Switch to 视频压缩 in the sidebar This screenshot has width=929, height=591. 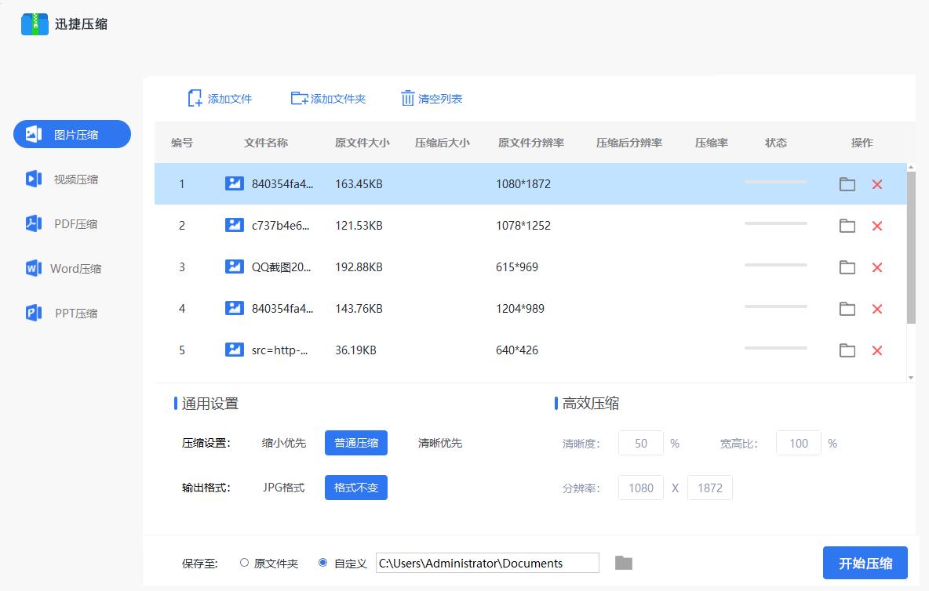[71, 179]
